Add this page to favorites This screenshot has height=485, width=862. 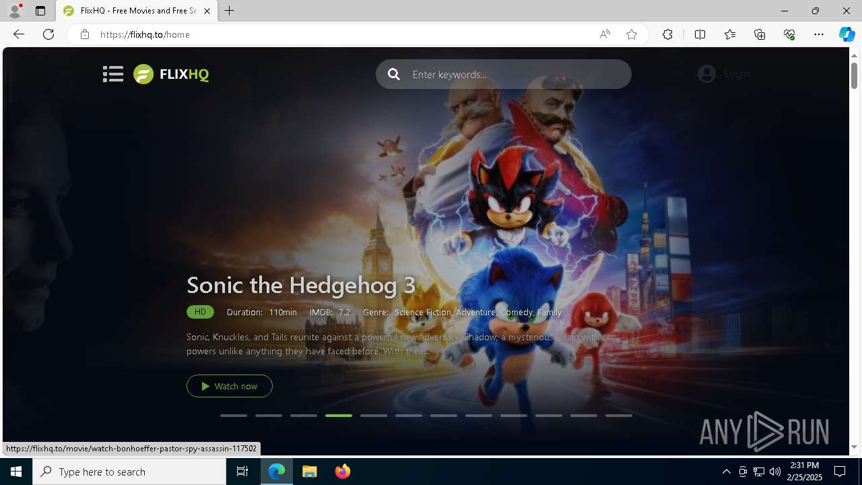(x=632, y=34)
